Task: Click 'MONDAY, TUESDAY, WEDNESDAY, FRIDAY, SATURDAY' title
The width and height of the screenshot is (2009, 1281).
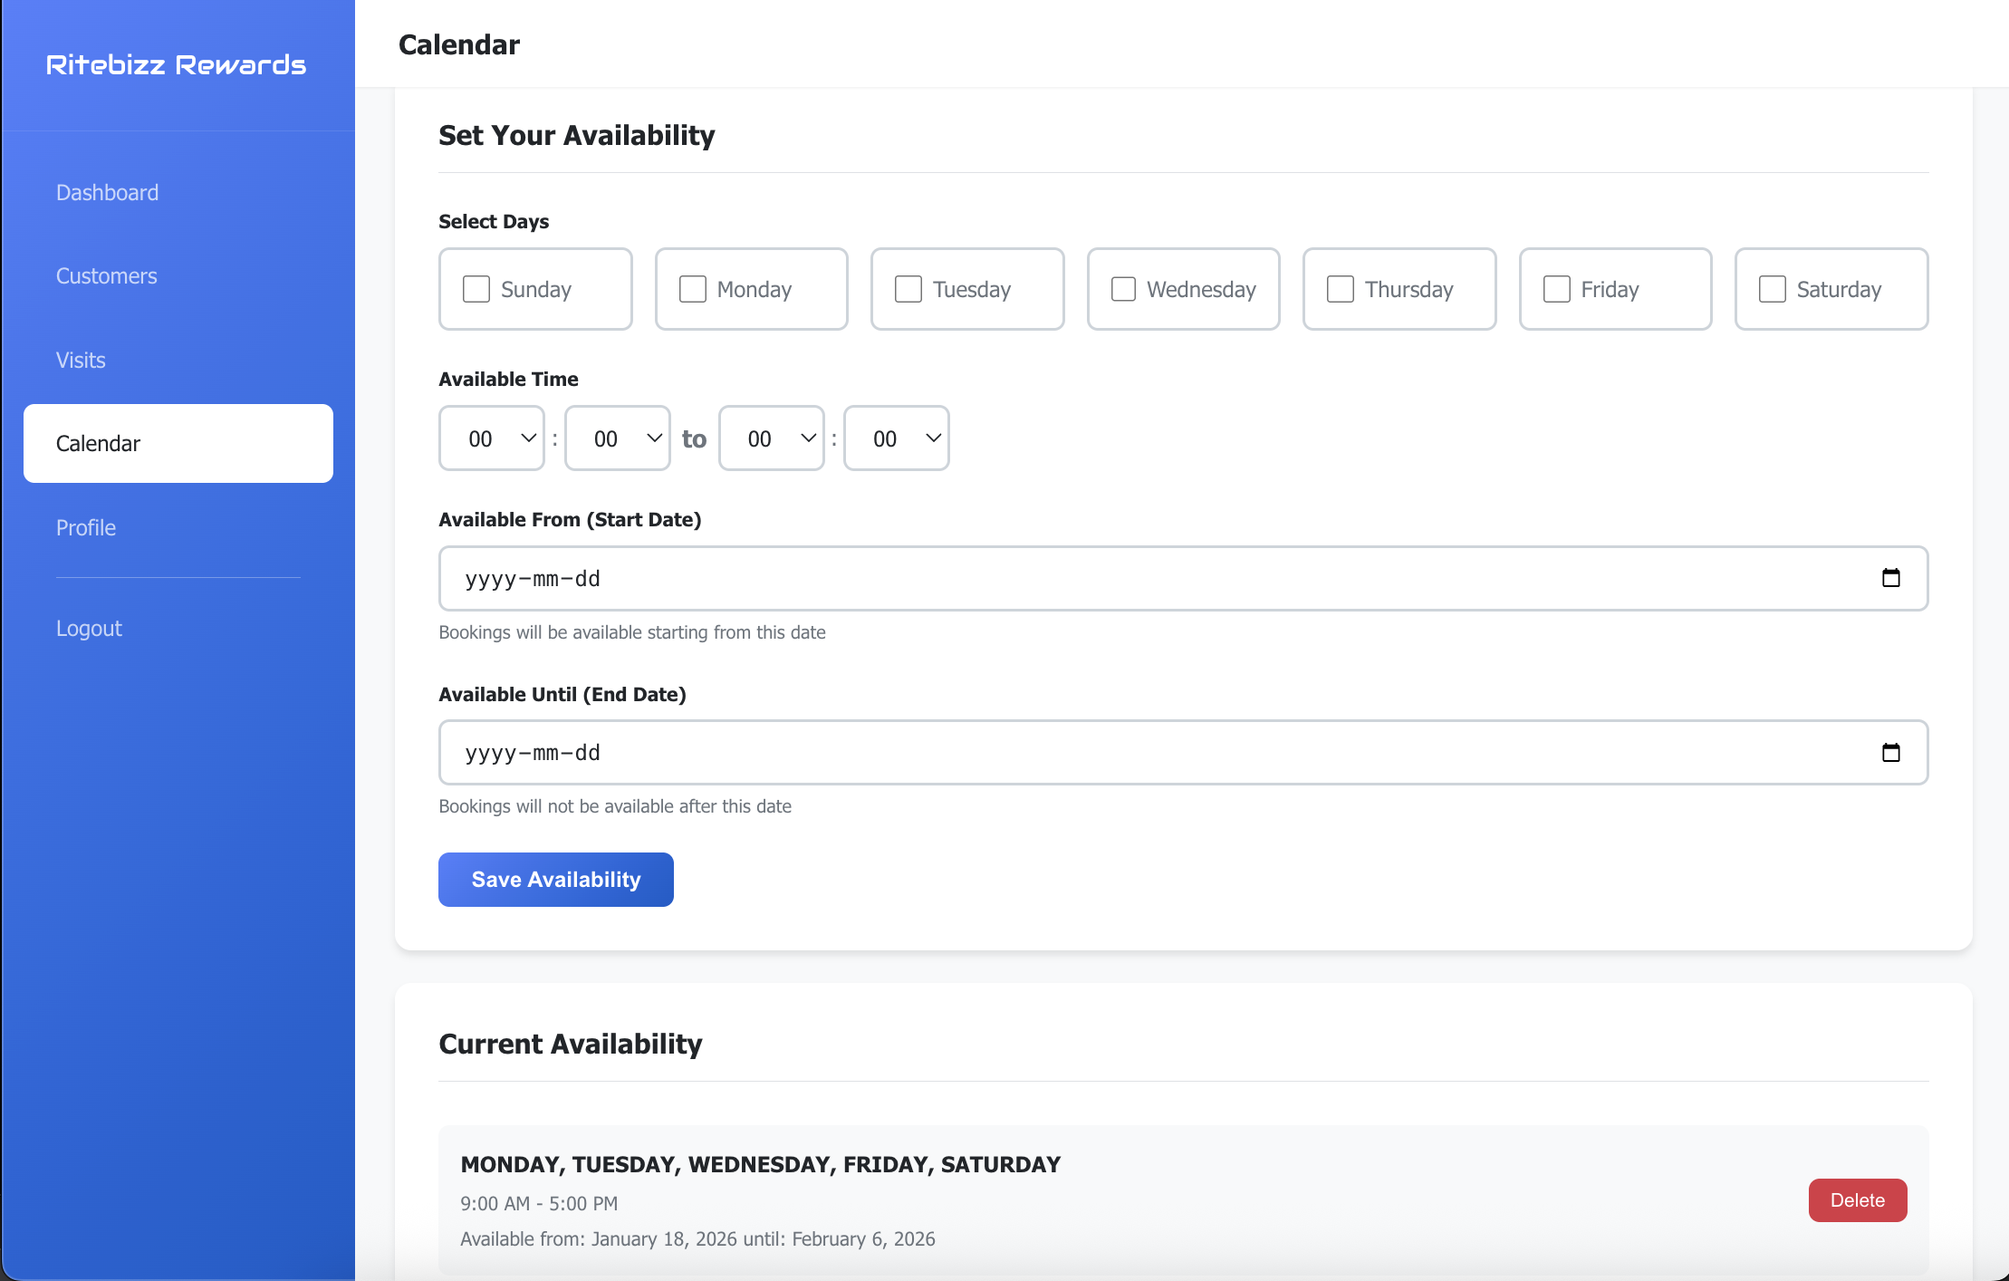Action: tap(761, 1165)
